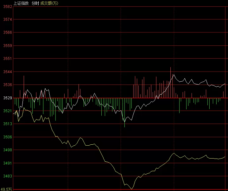This screenshot has height=191, width=228.
Task: Click the green 3498 axis value
Action: point(8,150)
